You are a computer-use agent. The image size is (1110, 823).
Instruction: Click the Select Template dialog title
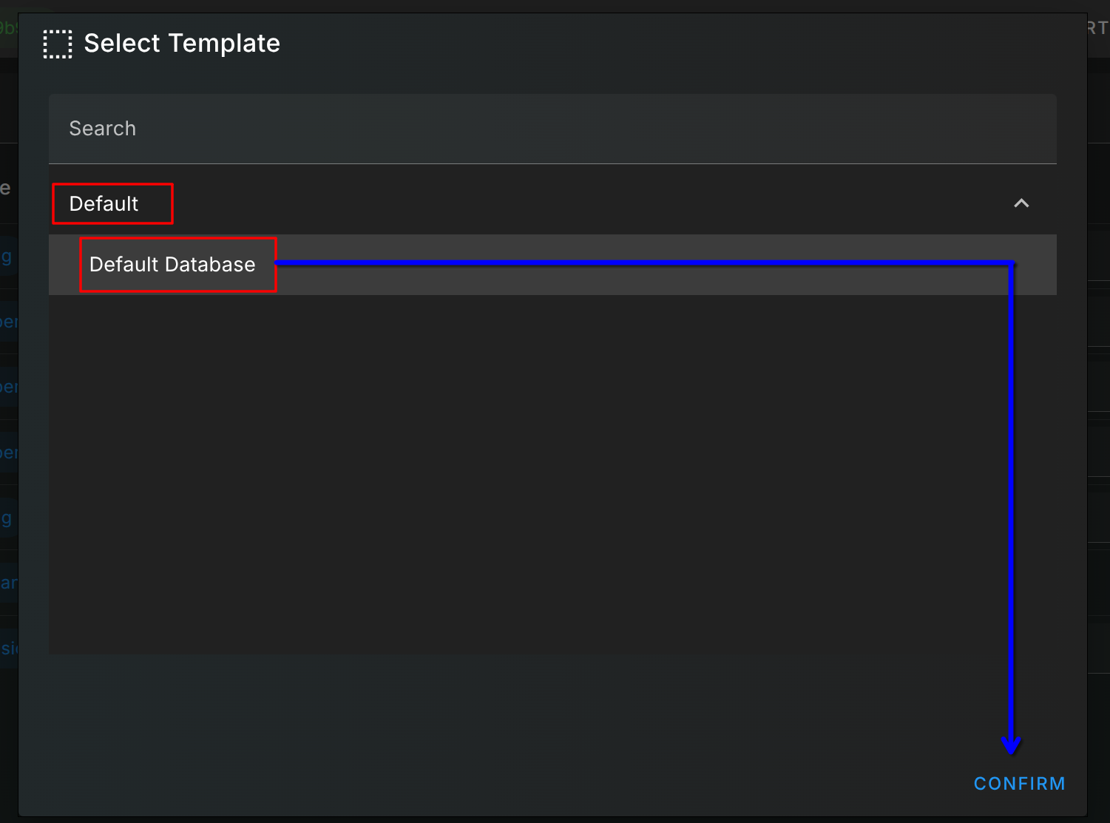(x=182, y=44)
